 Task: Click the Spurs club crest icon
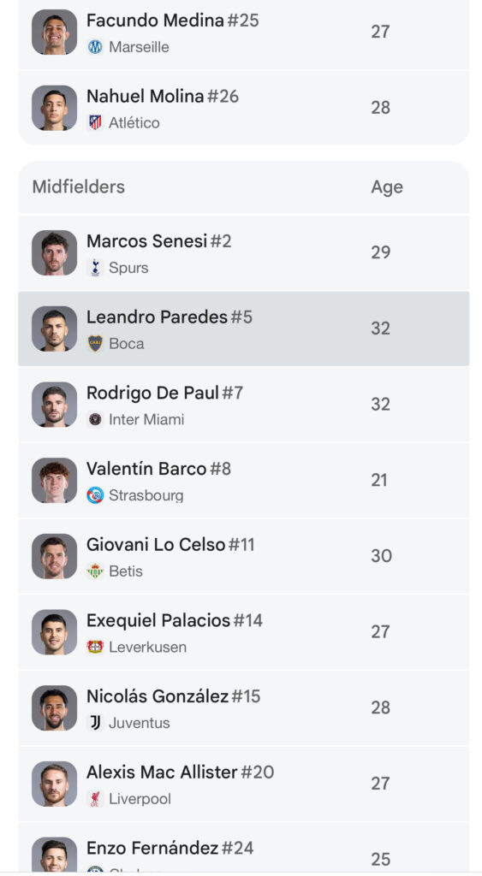95,268
